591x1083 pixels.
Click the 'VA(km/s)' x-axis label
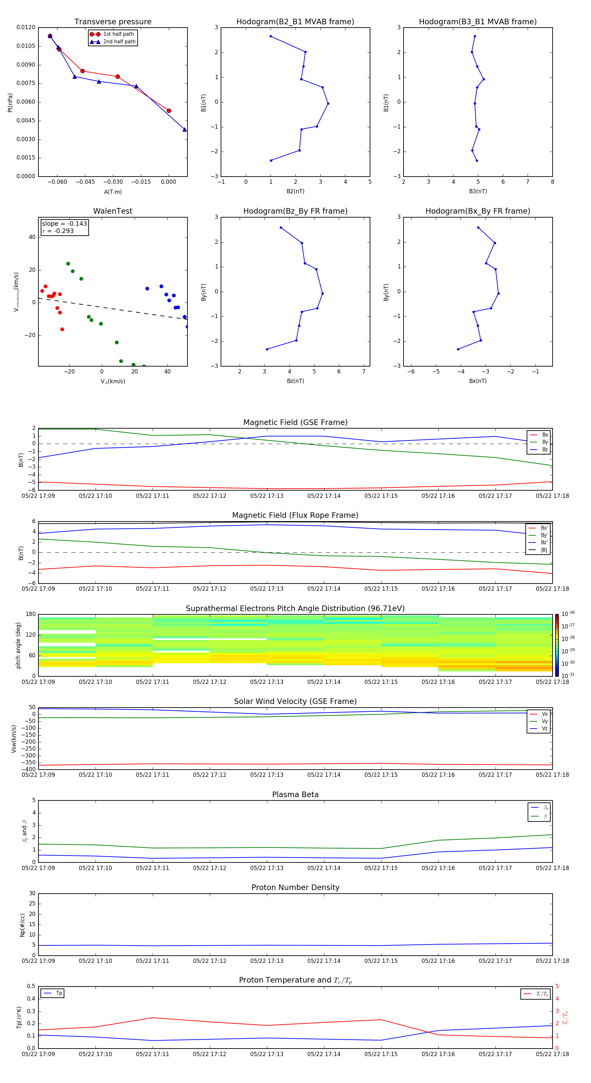coord(113,381)
